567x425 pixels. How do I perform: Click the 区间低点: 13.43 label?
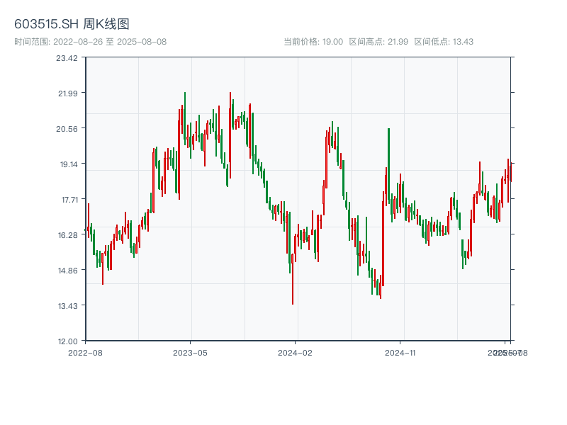(x=444, y=42)
